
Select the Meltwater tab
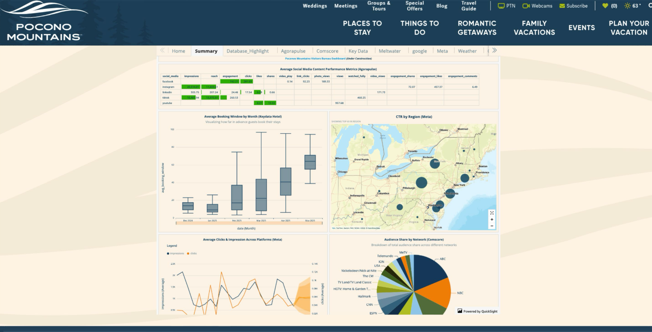pyautogui.click(x=390, y=51)
